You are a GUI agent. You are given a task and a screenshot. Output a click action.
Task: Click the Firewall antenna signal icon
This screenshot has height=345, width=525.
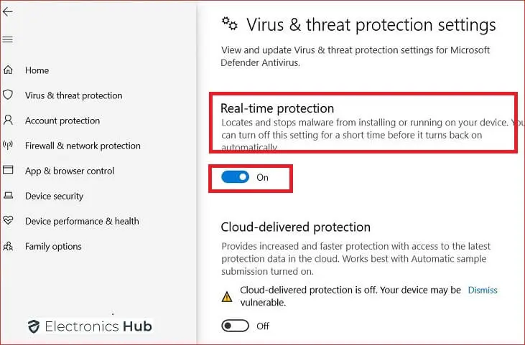(8, 145)
